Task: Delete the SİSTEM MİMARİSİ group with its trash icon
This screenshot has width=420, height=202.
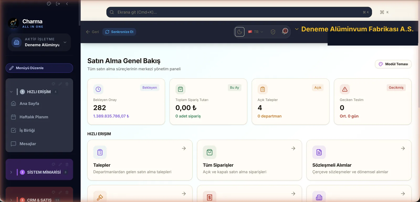Action: click(67, 164)
